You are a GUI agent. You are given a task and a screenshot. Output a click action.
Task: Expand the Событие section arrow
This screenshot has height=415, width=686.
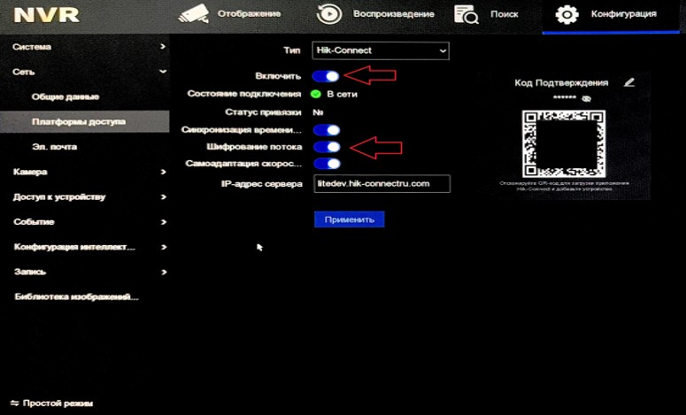coord(163,222)
